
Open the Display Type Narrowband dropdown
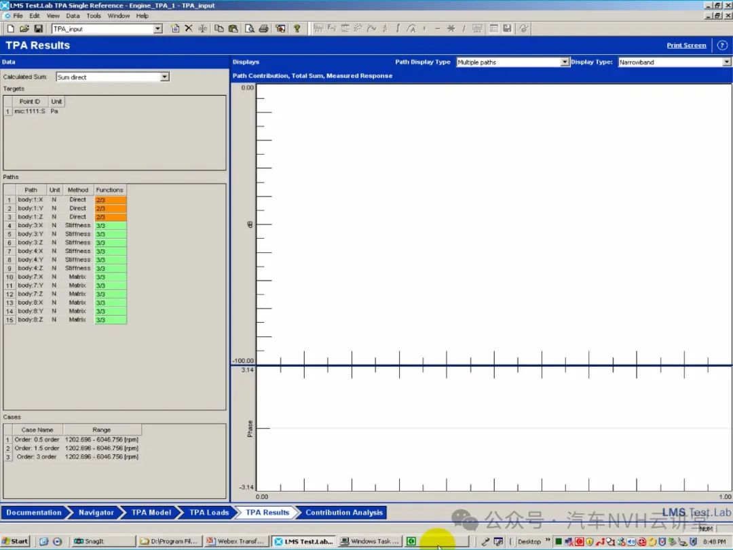click(x=726, y=62)
